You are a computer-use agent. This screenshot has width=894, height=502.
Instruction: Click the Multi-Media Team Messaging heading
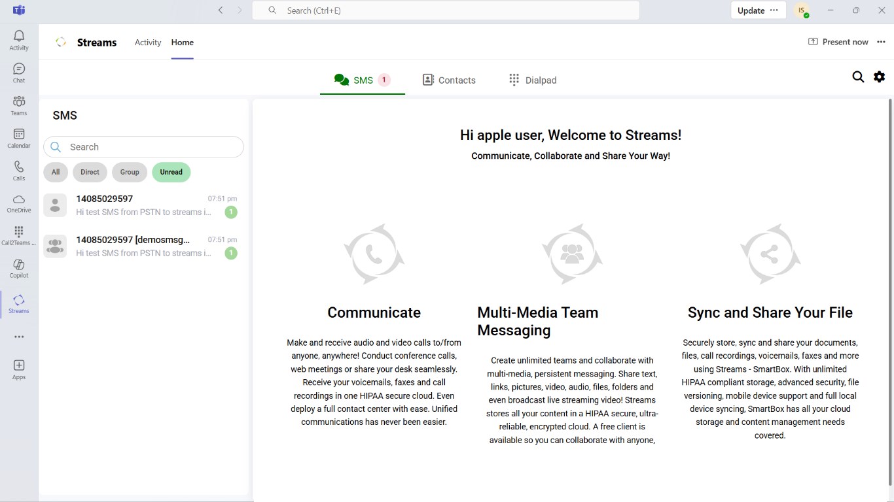[538, 322]
